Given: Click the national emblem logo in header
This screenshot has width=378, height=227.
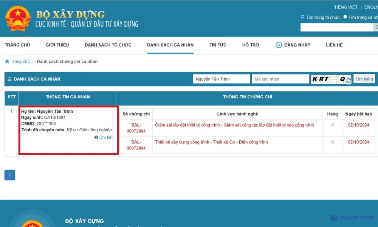Looking at the screenshot, I should [18, 19].
